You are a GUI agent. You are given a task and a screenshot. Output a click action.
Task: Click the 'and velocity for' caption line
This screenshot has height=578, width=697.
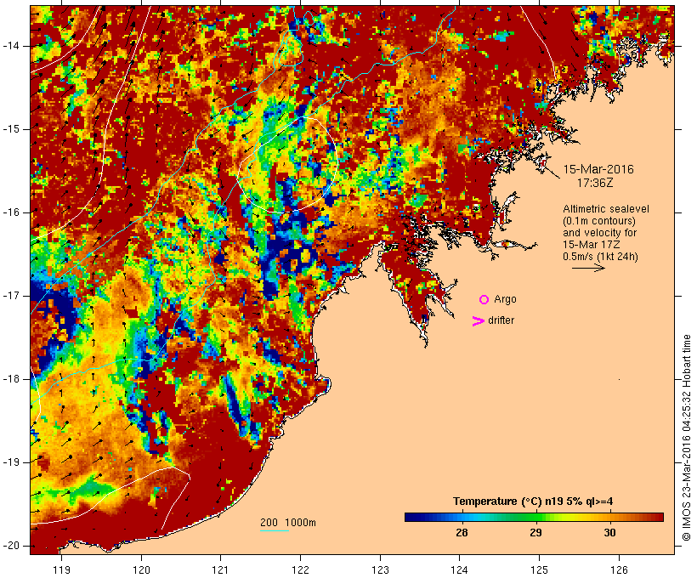click(x=599, y=233)
